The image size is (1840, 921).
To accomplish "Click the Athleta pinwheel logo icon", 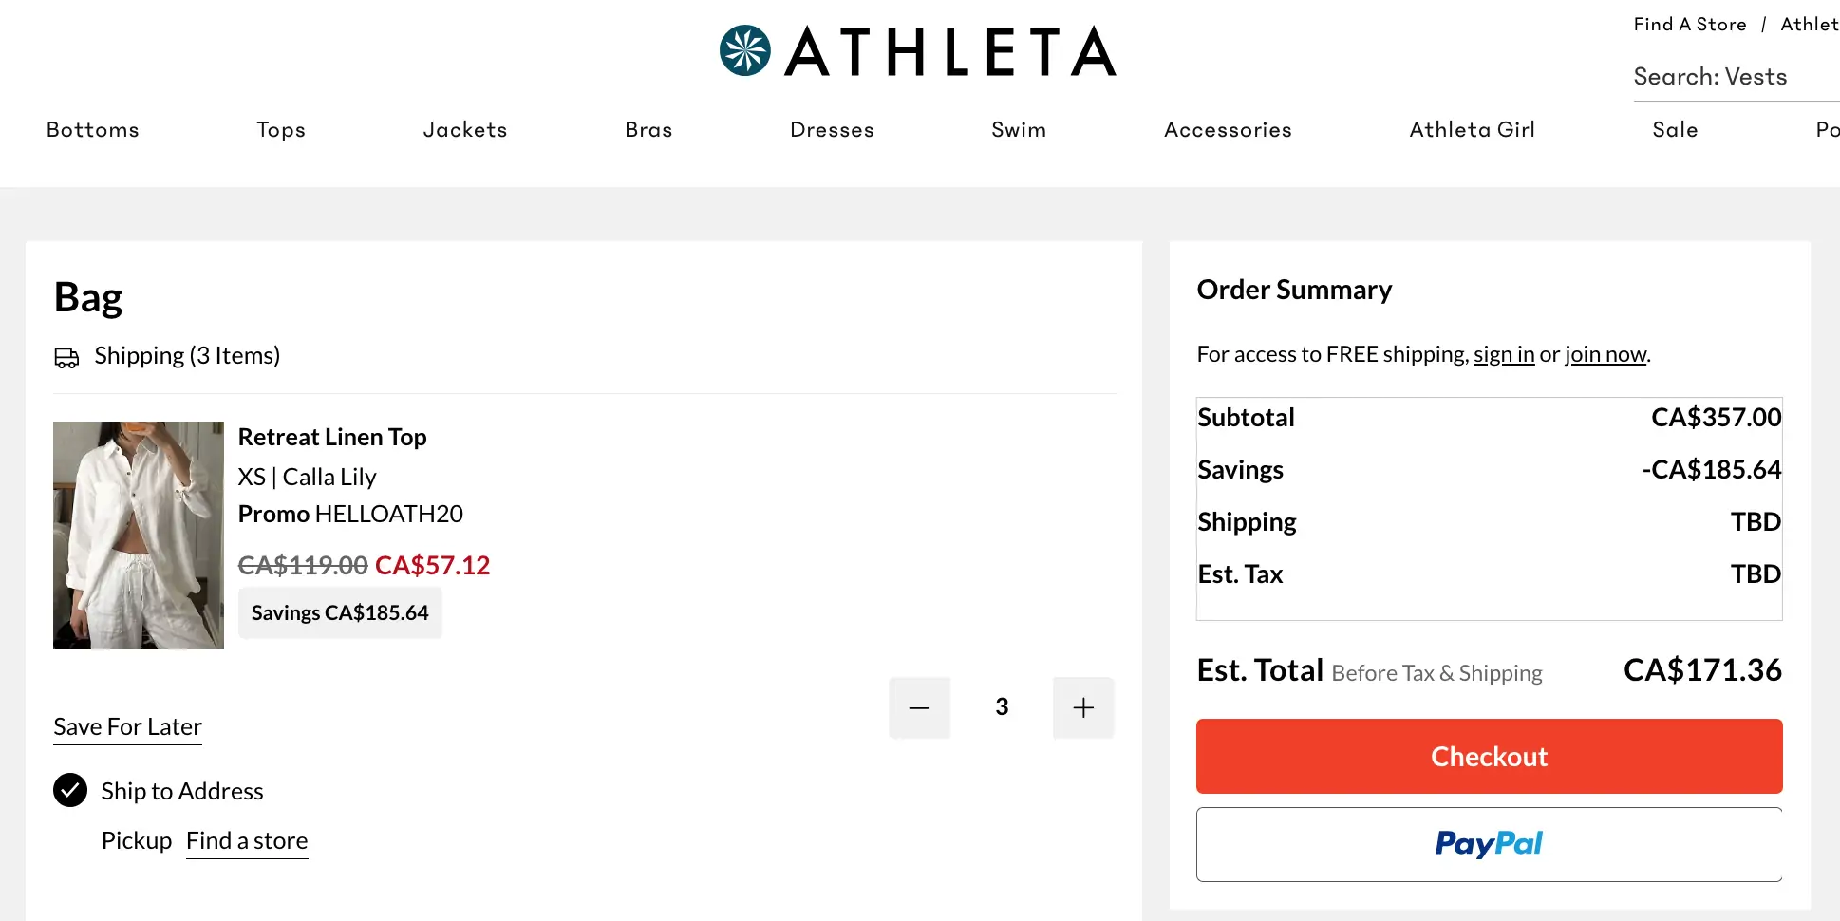I will pyautogui.click(x=744, y=50).
